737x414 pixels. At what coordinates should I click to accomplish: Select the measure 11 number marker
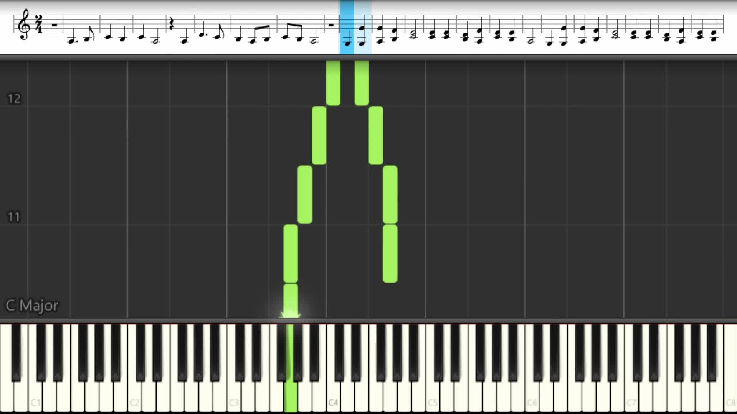[14, 217]
